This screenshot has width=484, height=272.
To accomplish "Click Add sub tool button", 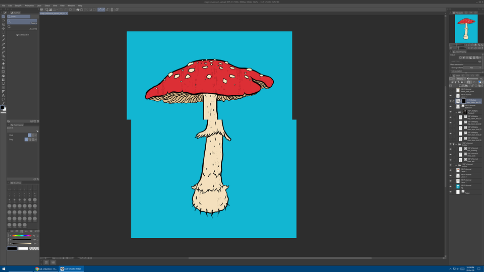I will (x=23, y=35).
